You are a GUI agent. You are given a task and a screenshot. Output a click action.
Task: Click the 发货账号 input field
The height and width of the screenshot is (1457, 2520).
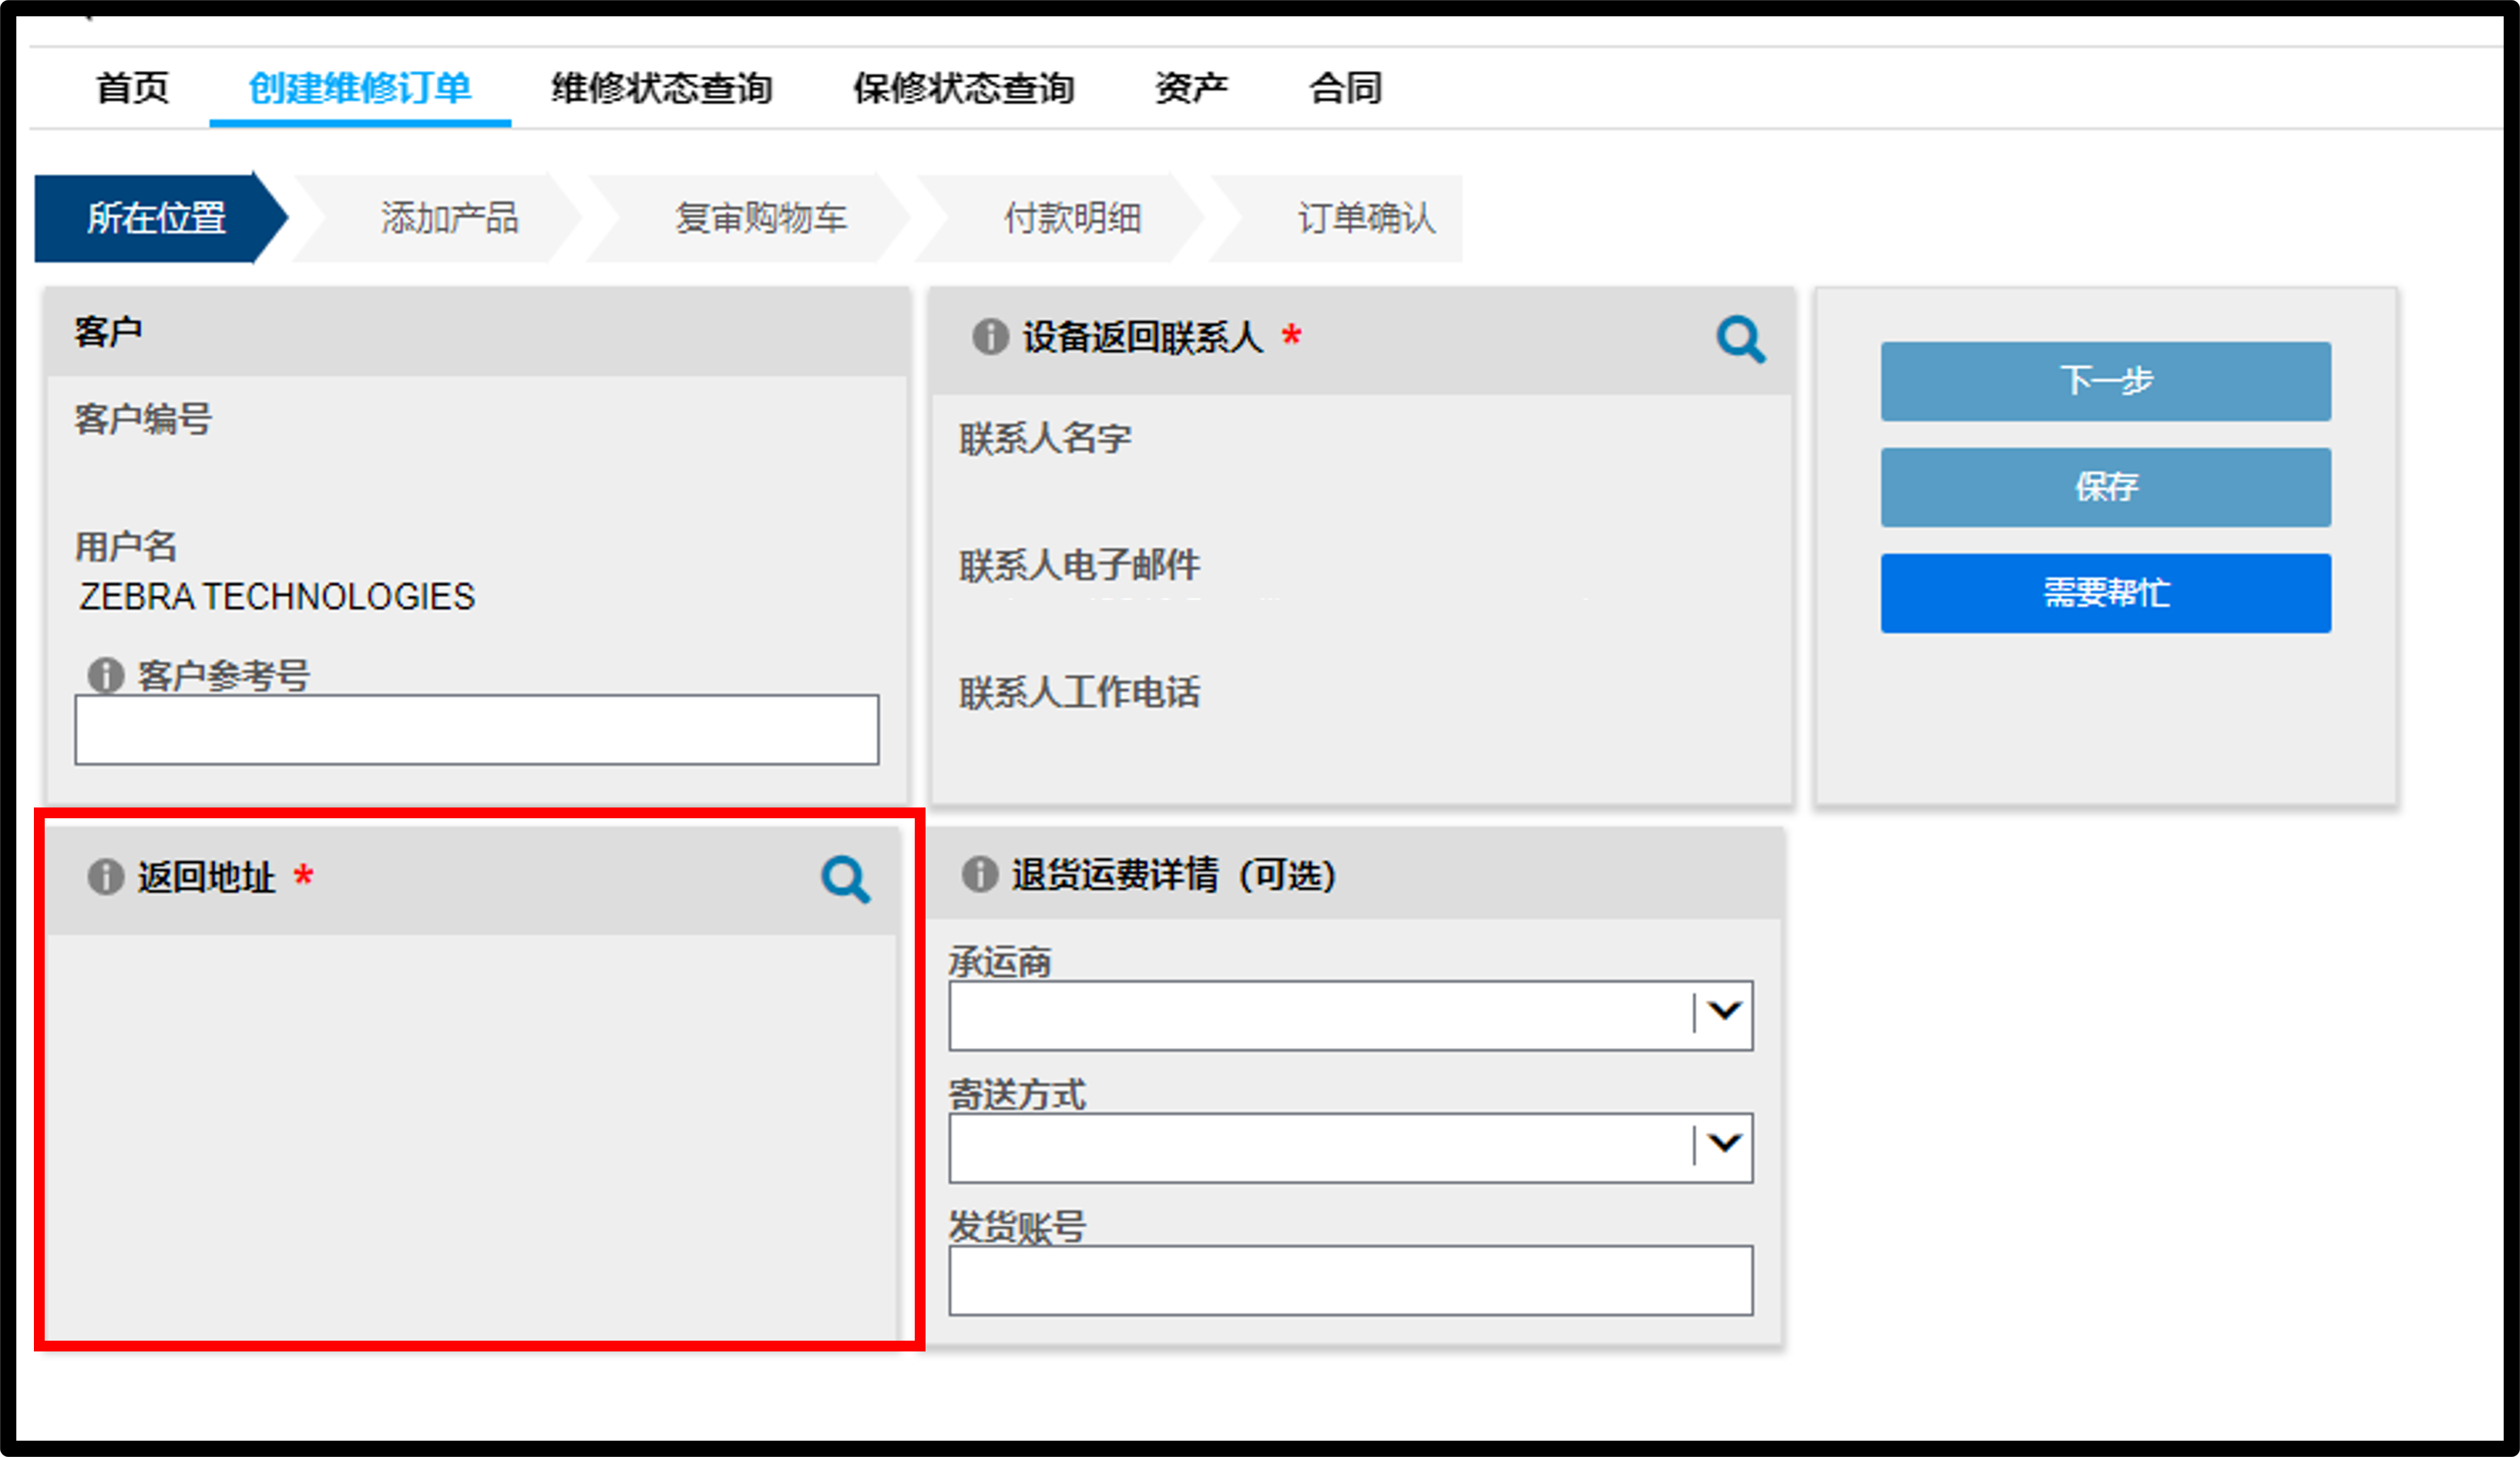pyautogui.click(x=1351, y=1280)
